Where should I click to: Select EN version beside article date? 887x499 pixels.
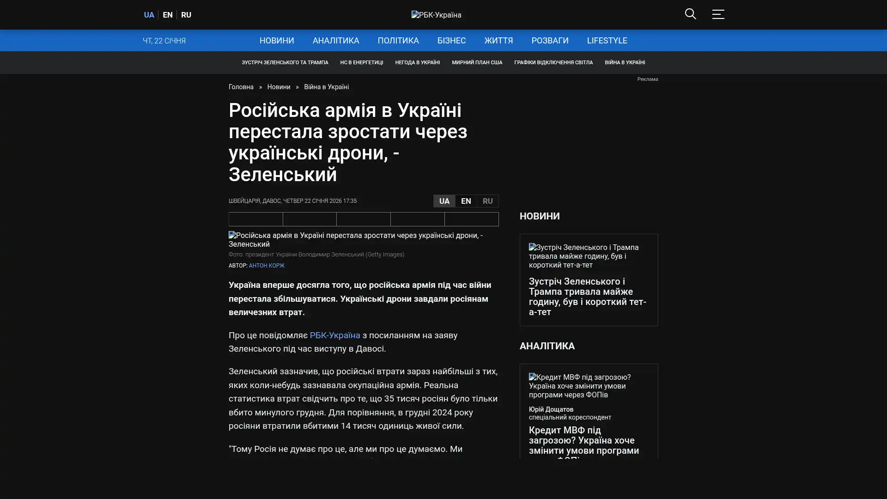tap(466, 201)
